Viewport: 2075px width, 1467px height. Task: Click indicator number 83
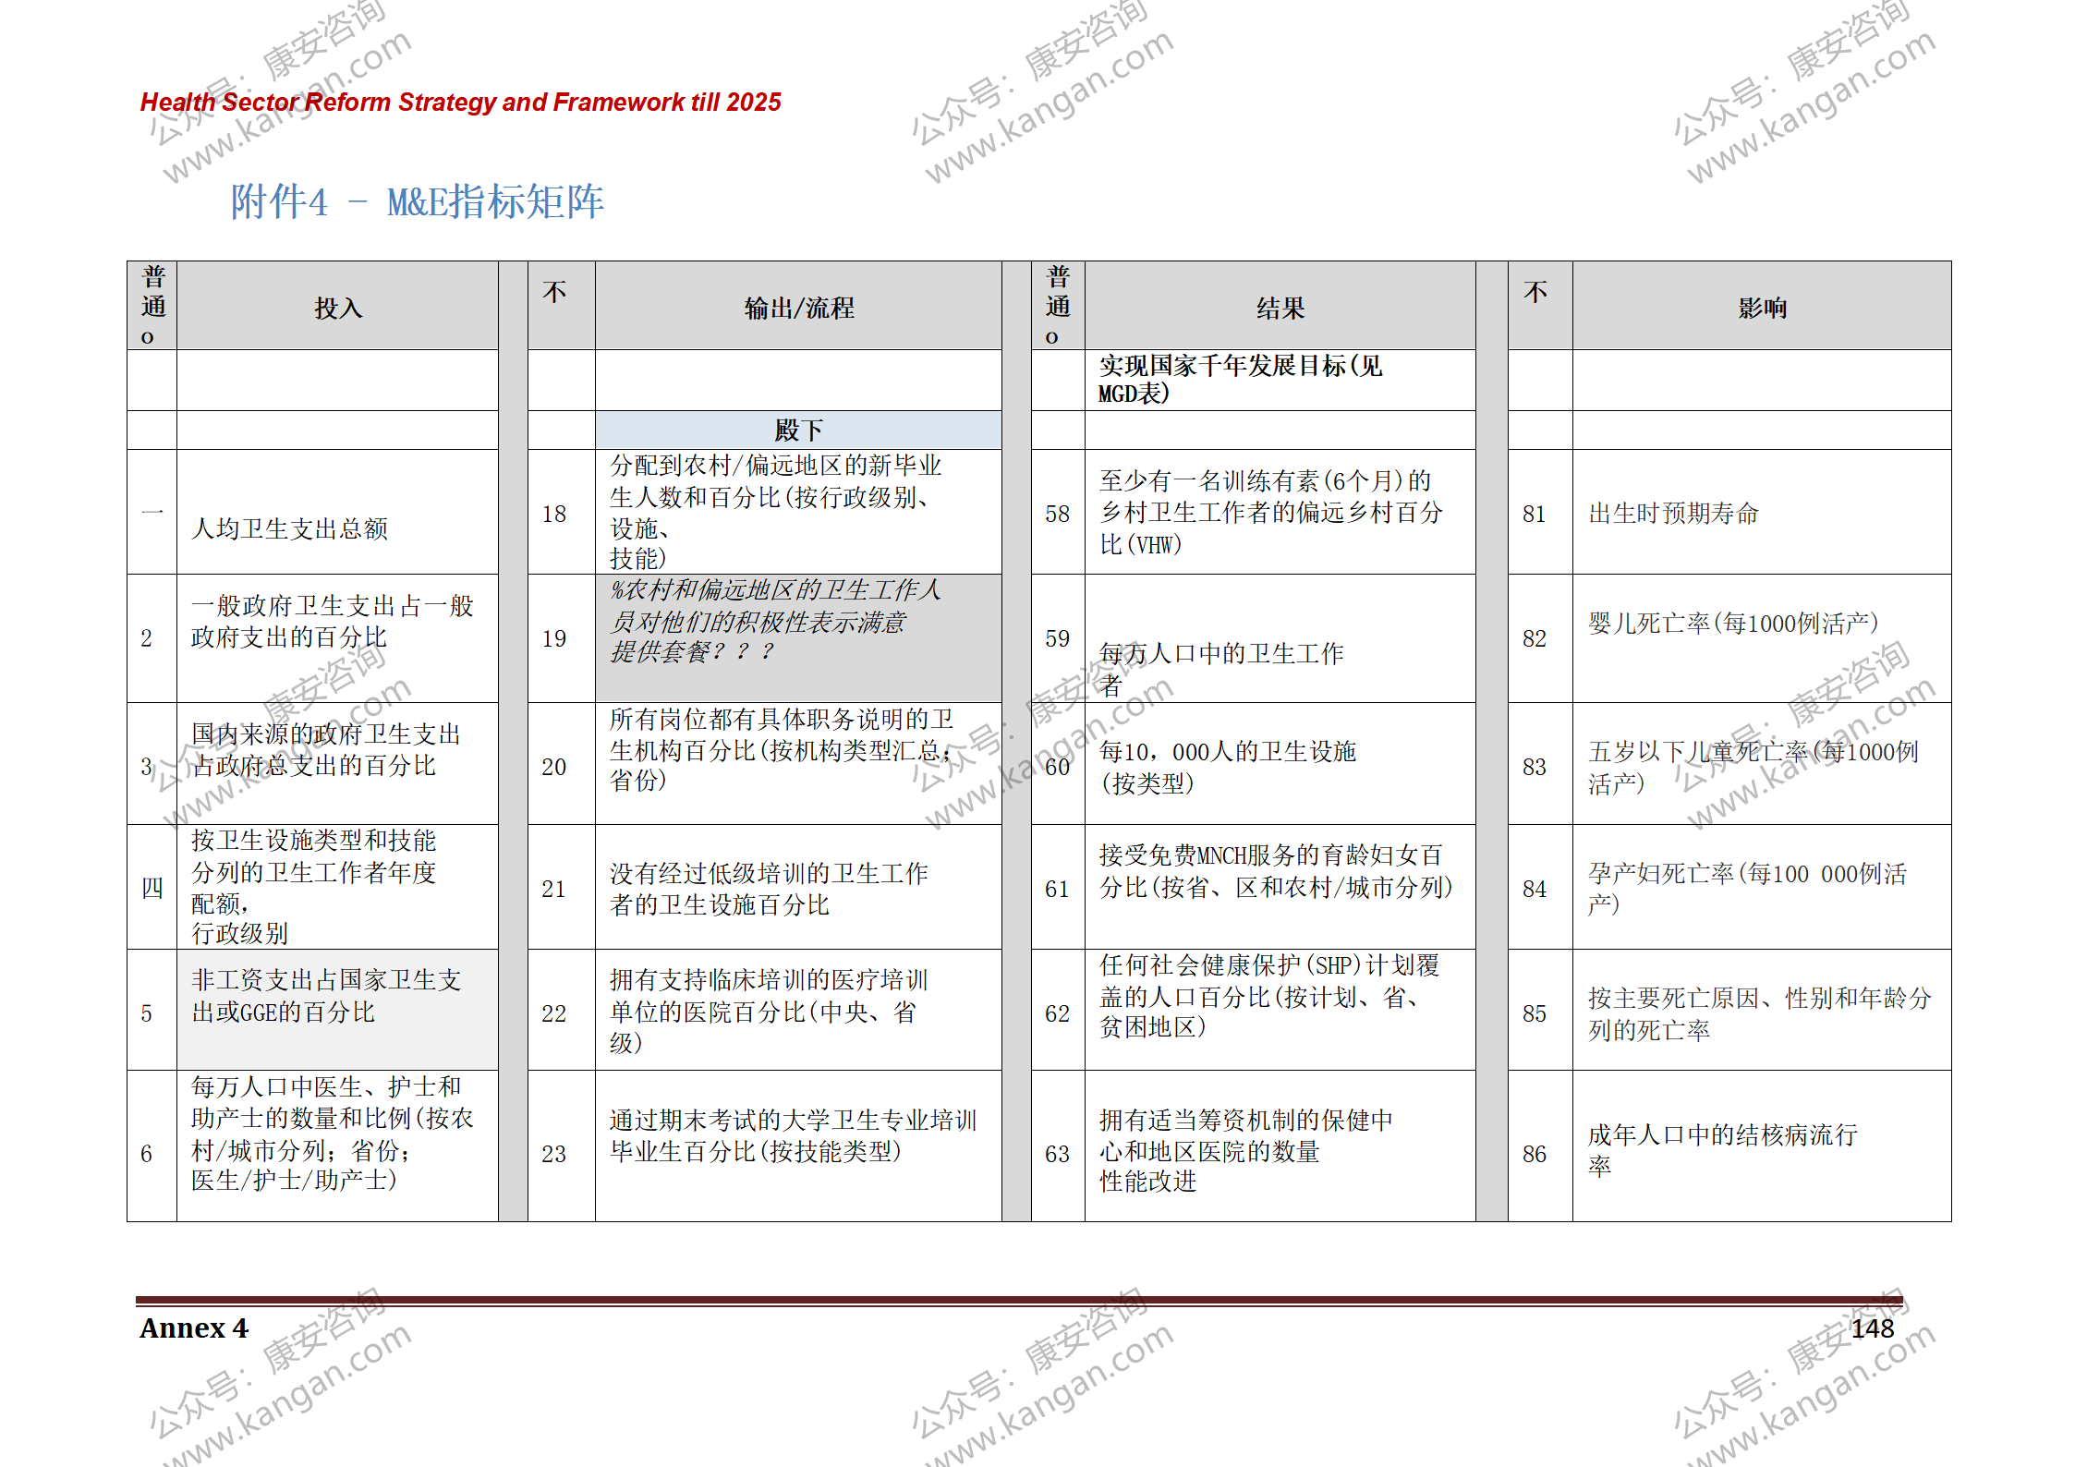(1535, 767)
